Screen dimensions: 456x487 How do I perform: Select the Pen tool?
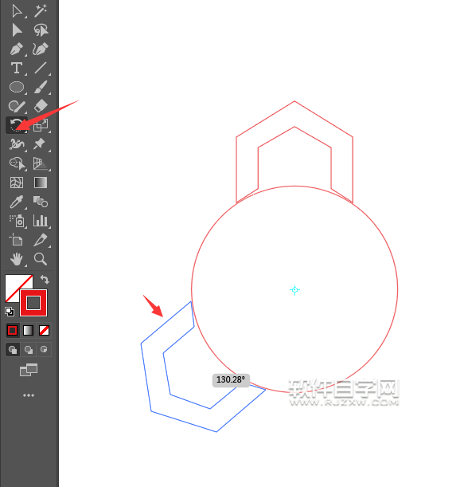(17, 49)
